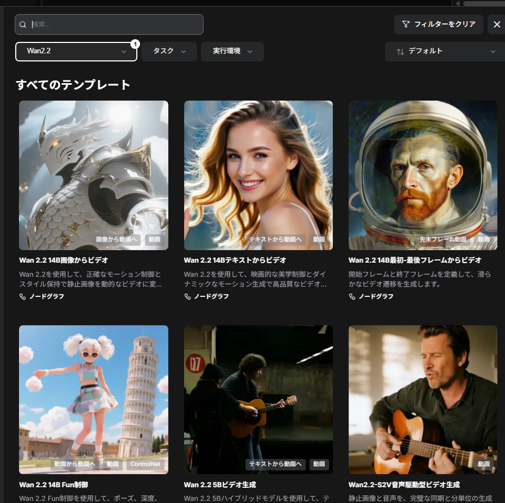
Task: Close the template dialog with X
Action: tap(497, 24)
